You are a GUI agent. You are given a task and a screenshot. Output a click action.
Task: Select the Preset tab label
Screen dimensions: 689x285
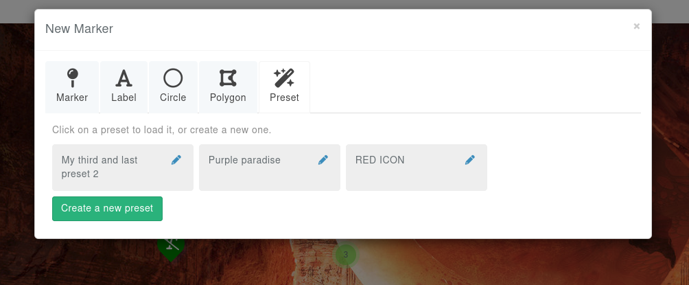click(284, 98)
